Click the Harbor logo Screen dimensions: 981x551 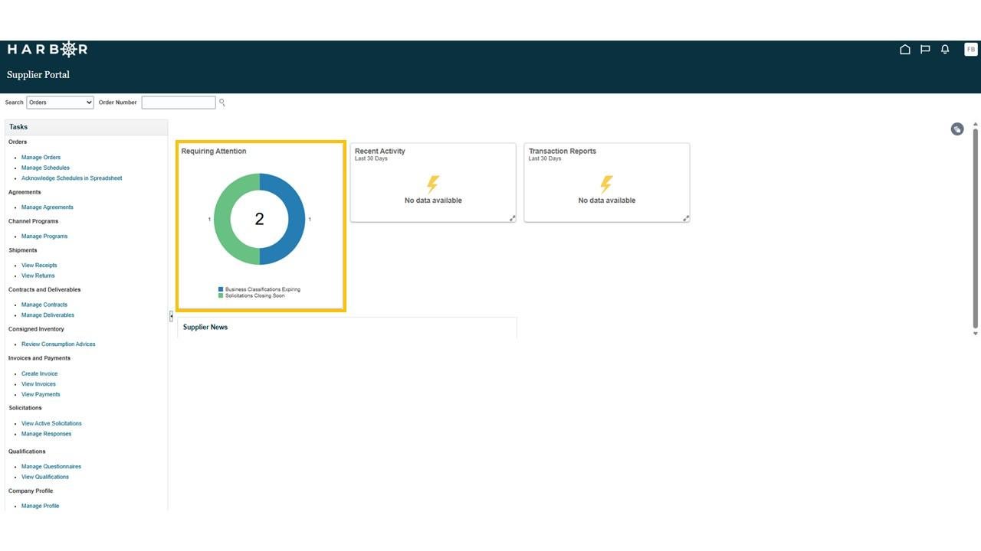(48, 50)
